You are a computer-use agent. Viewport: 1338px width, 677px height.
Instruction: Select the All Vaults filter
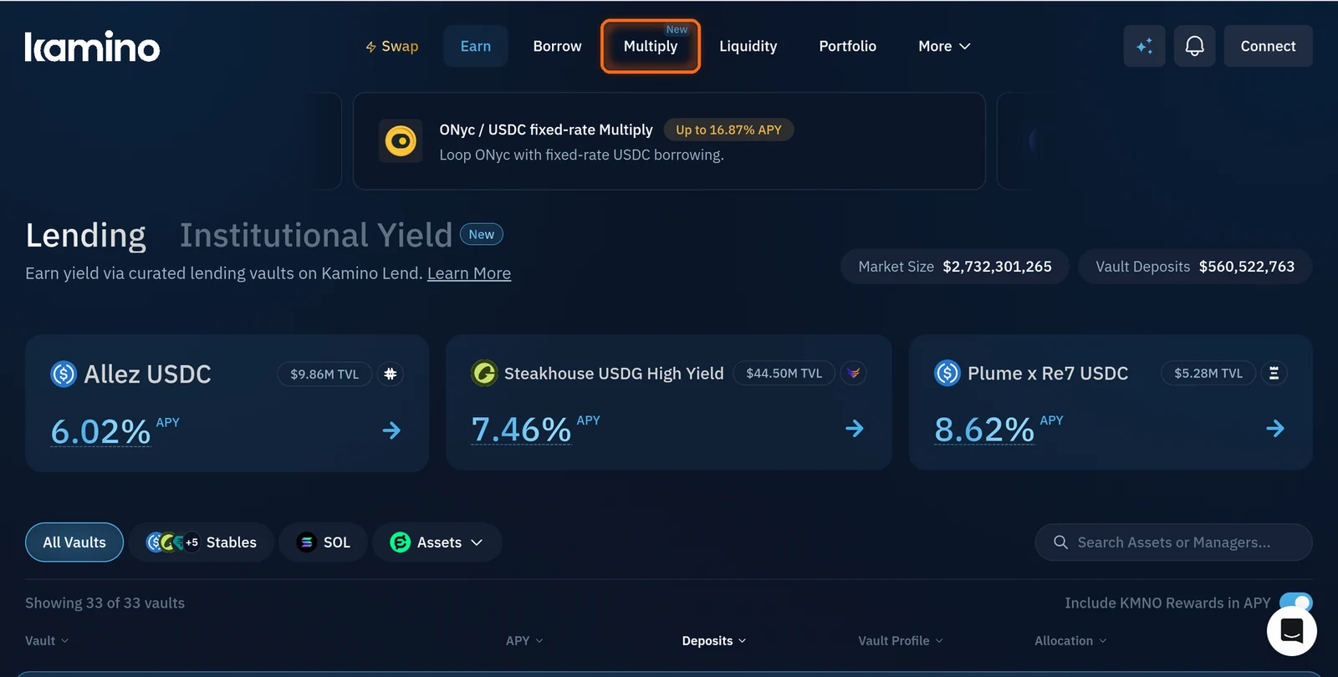[x=74, y=542]
